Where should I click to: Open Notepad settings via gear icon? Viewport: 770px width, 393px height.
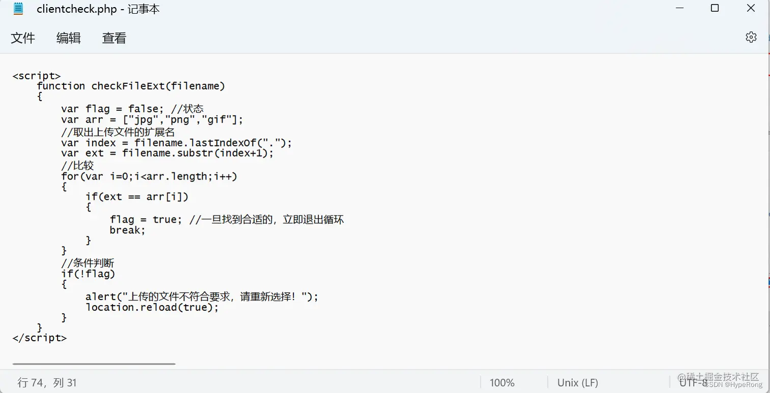pyautogui.click(x=752, y=37)
